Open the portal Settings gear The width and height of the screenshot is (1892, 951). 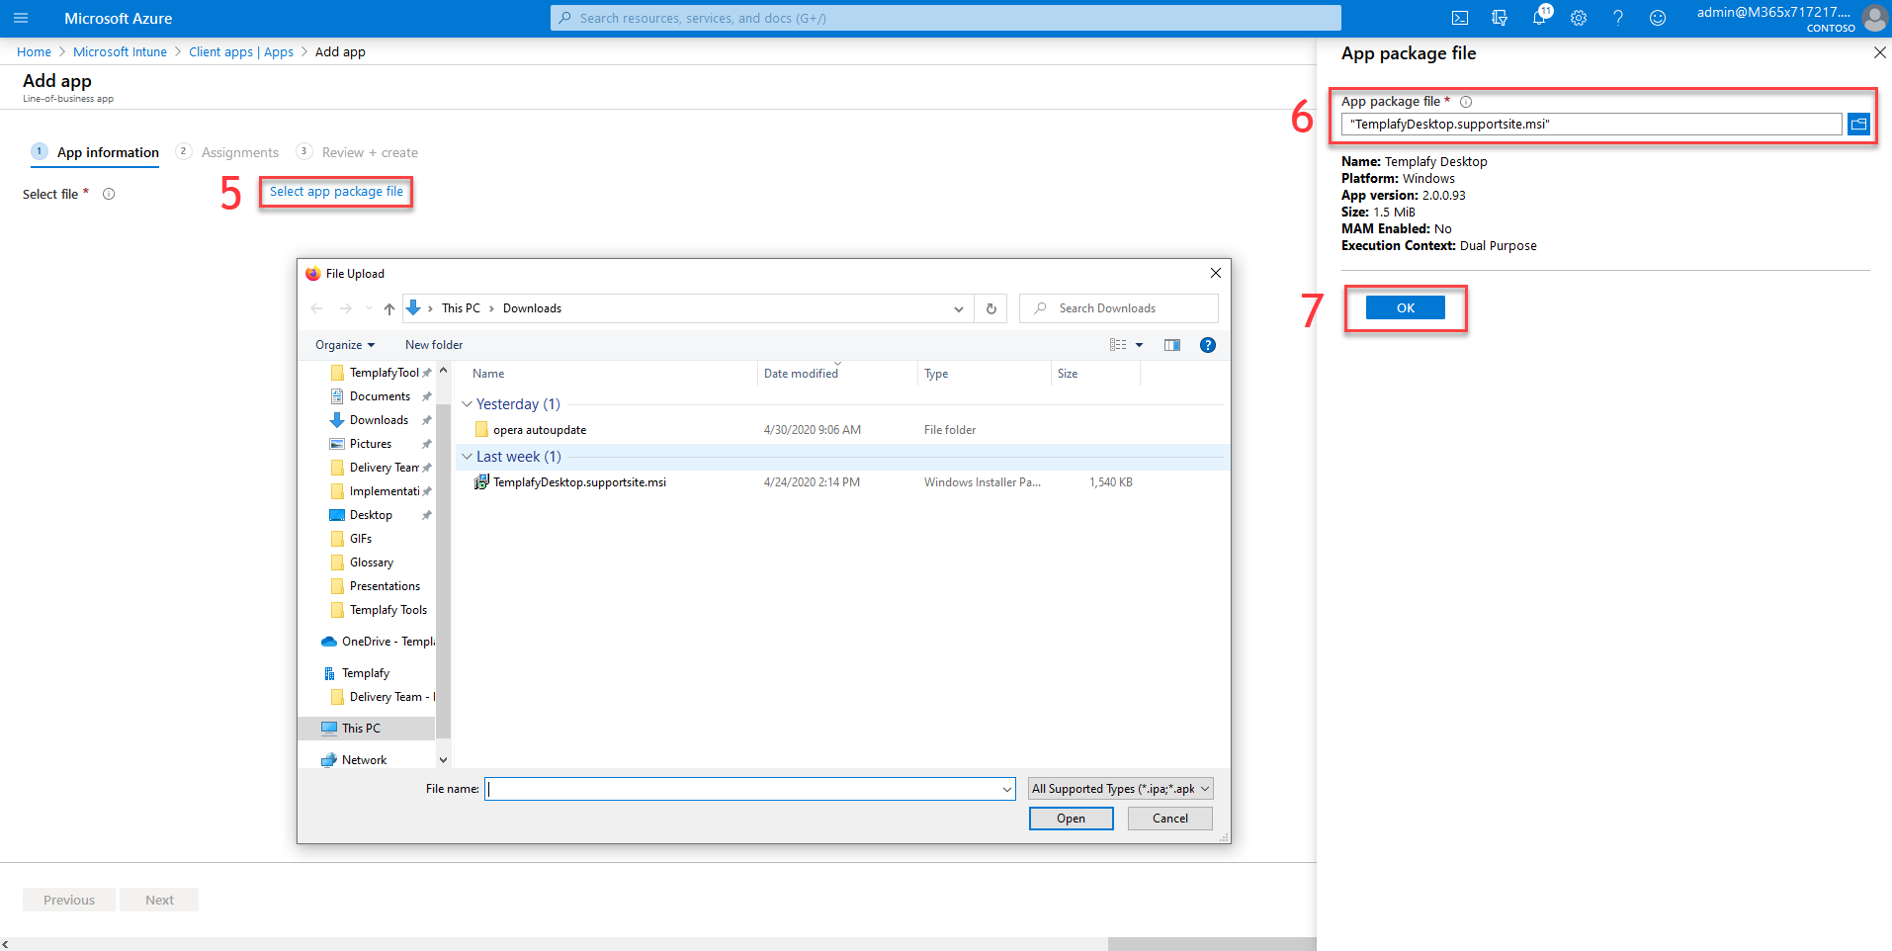(x=1579, y=18)
